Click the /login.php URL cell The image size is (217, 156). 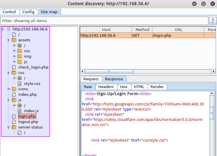pos(178,36)
